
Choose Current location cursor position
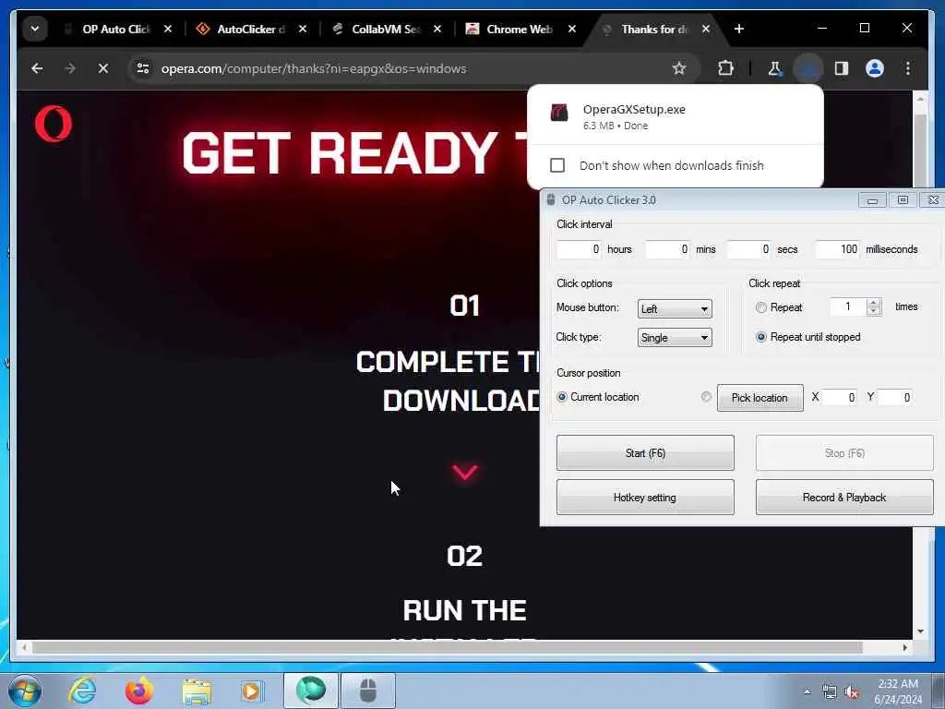click(x=562, y=397)
